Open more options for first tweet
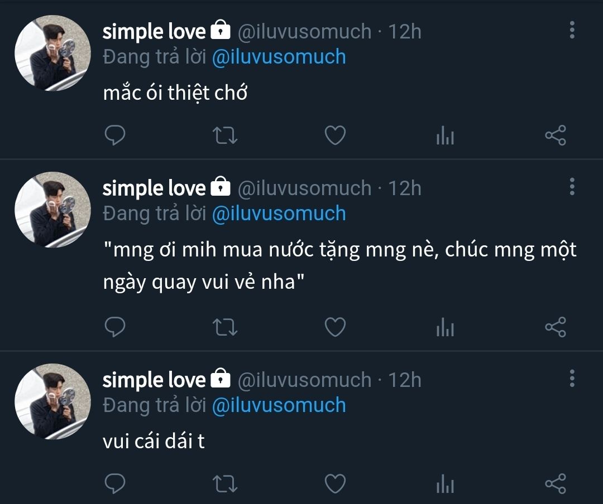Screen dimensions: 603x504 pos(572,30)
